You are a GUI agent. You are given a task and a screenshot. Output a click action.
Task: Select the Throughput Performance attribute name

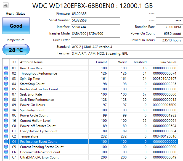click(39, 73)
